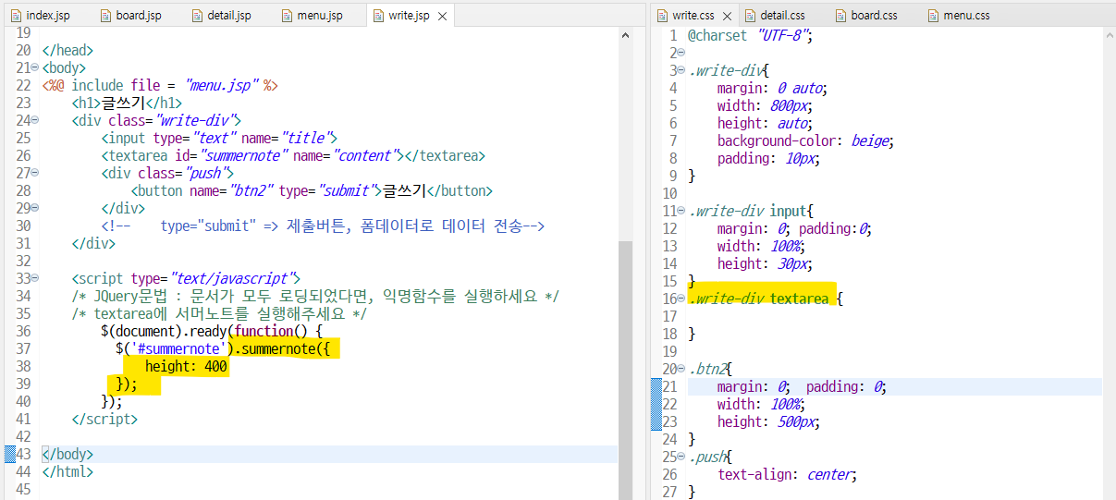This screenshot has width=1116, height=500.
Task: Collapse the .push rule fold at CSS line 25
Action: [681, 457]
